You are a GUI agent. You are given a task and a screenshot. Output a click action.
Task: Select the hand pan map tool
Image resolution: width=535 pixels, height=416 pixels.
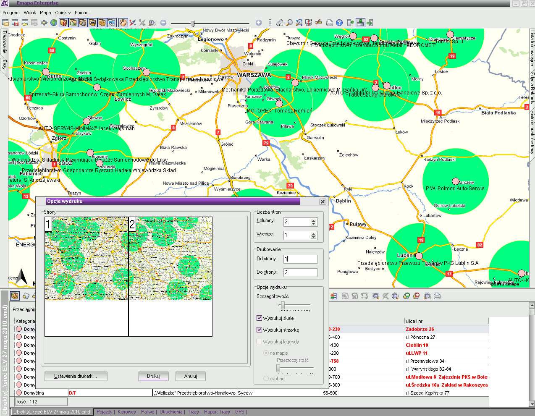coord(123,23)
